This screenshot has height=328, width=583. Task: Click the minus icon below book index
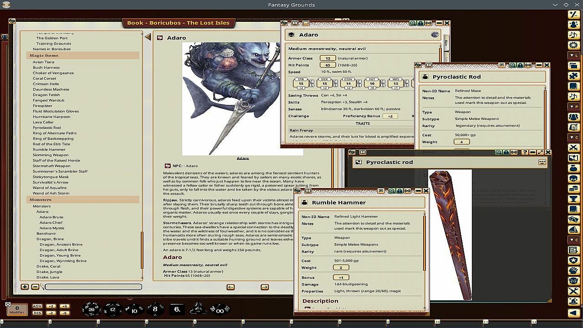[x=35, y=287]
